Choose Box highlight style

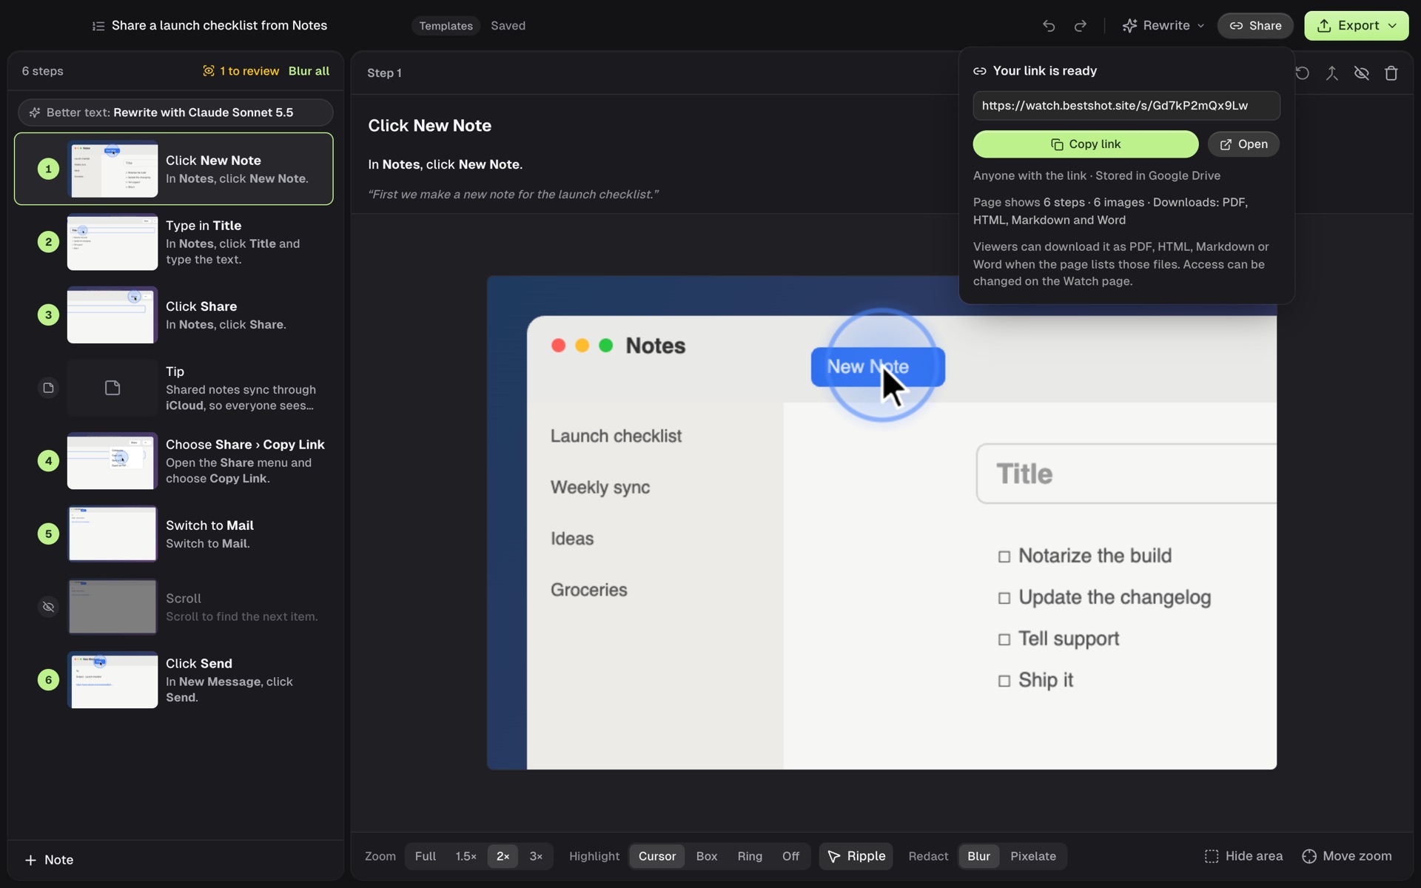707,856
